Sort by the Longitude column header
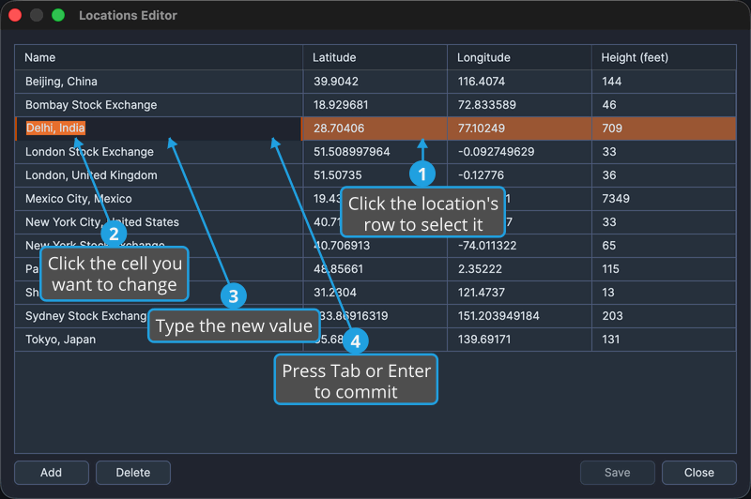The image size is (751, 499). point(520,57)
